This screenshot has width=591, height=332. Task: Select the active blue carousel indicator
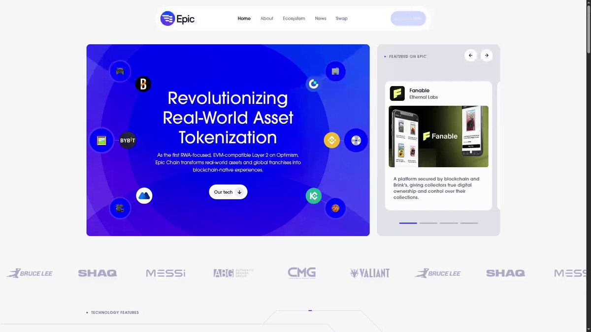point(408,223)
